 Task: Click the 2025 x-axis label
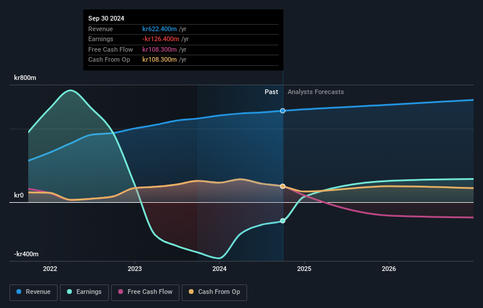(304, 269)
